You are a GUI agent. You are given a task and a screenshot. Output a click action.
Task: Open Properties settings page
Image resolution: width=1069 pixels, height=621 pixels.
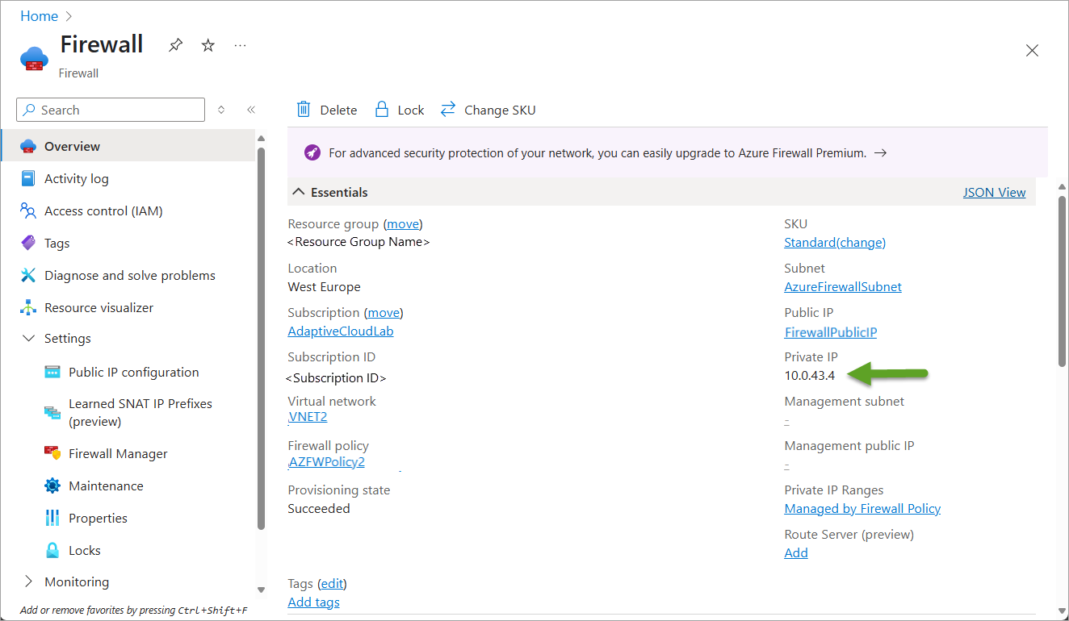[98, 518]
